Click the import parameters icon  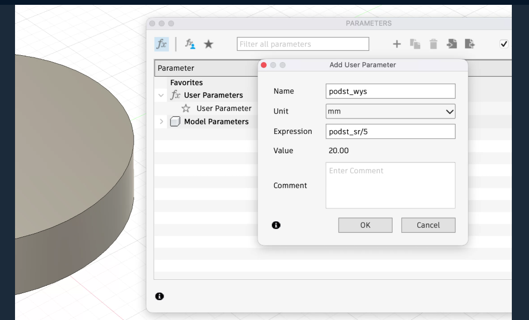[452, 44]
